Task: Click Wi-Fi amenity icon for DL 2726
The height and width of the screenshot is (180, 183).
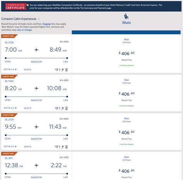Action: 56,70
